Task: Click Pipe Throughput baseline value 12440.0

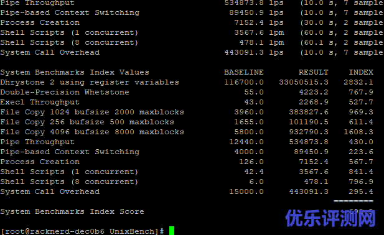Action: click(246, 142)
